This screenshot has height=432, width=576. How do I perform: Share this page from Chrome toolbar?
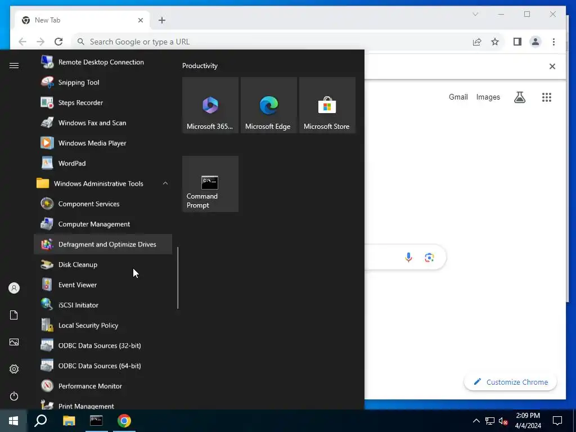tap(477, 42)
